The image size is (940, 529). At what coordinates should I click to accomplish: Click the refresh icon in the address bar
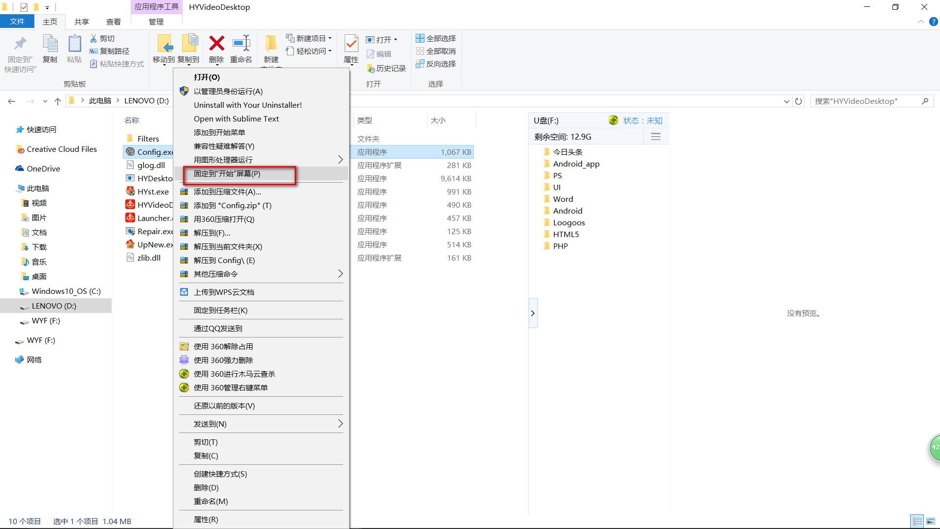tap(798, 101)
